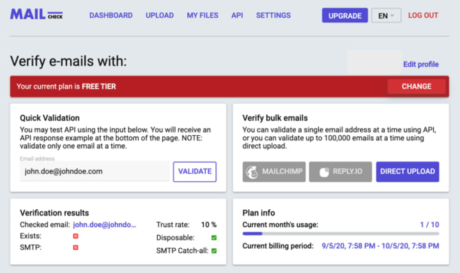Click the MailCheck logo
The height and width of the screenshot is (273, 460).
36,15
